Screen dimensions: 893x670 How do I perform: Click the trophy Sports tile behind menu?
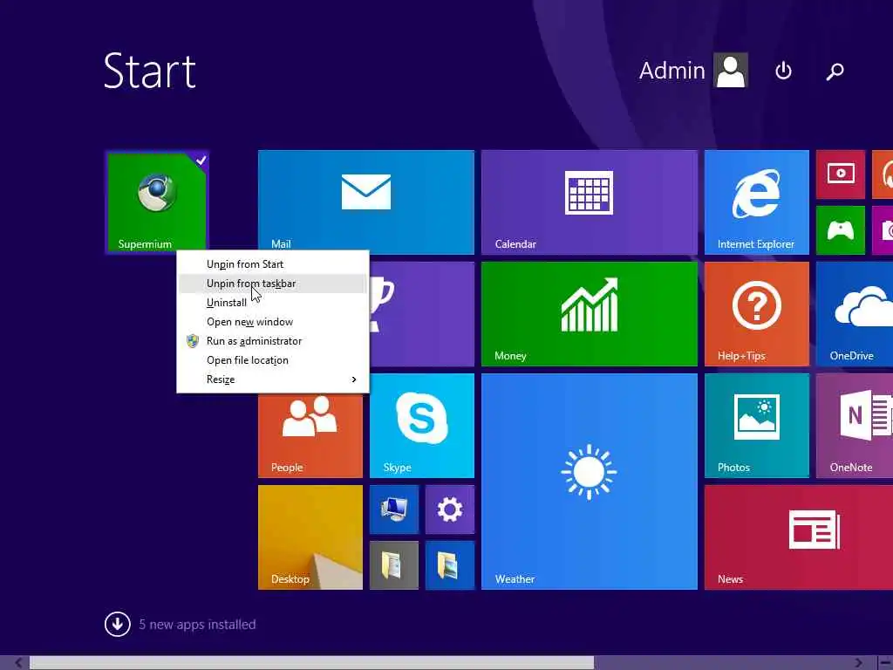(421, 313)
